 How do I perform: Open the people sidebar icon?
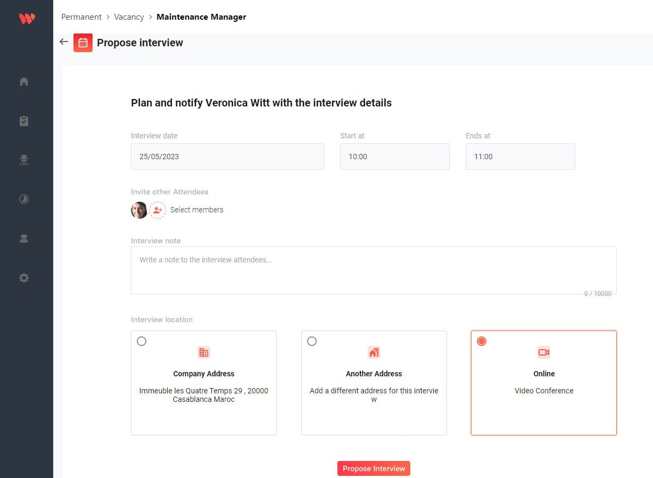pos(24,238)
